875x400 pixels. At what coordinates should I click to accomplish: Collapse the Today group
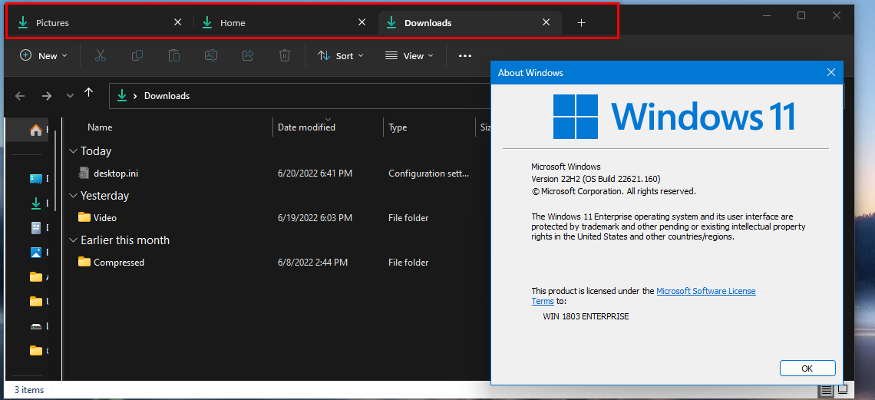tap(73, 151)
